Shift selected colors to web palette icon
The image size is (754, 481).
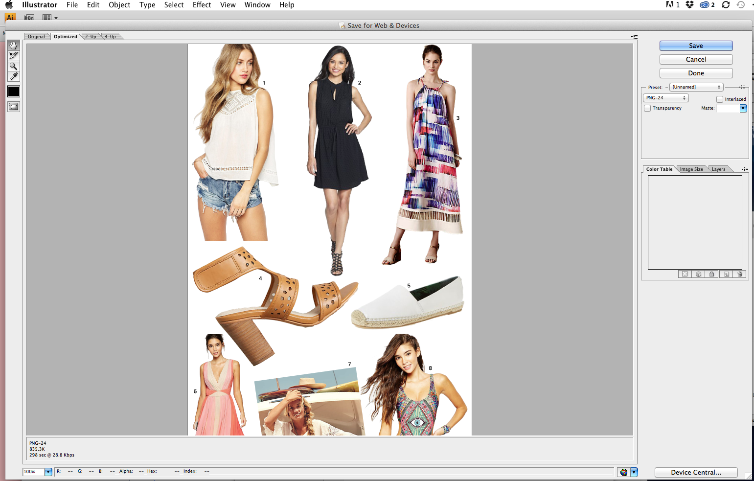[699, 274]
